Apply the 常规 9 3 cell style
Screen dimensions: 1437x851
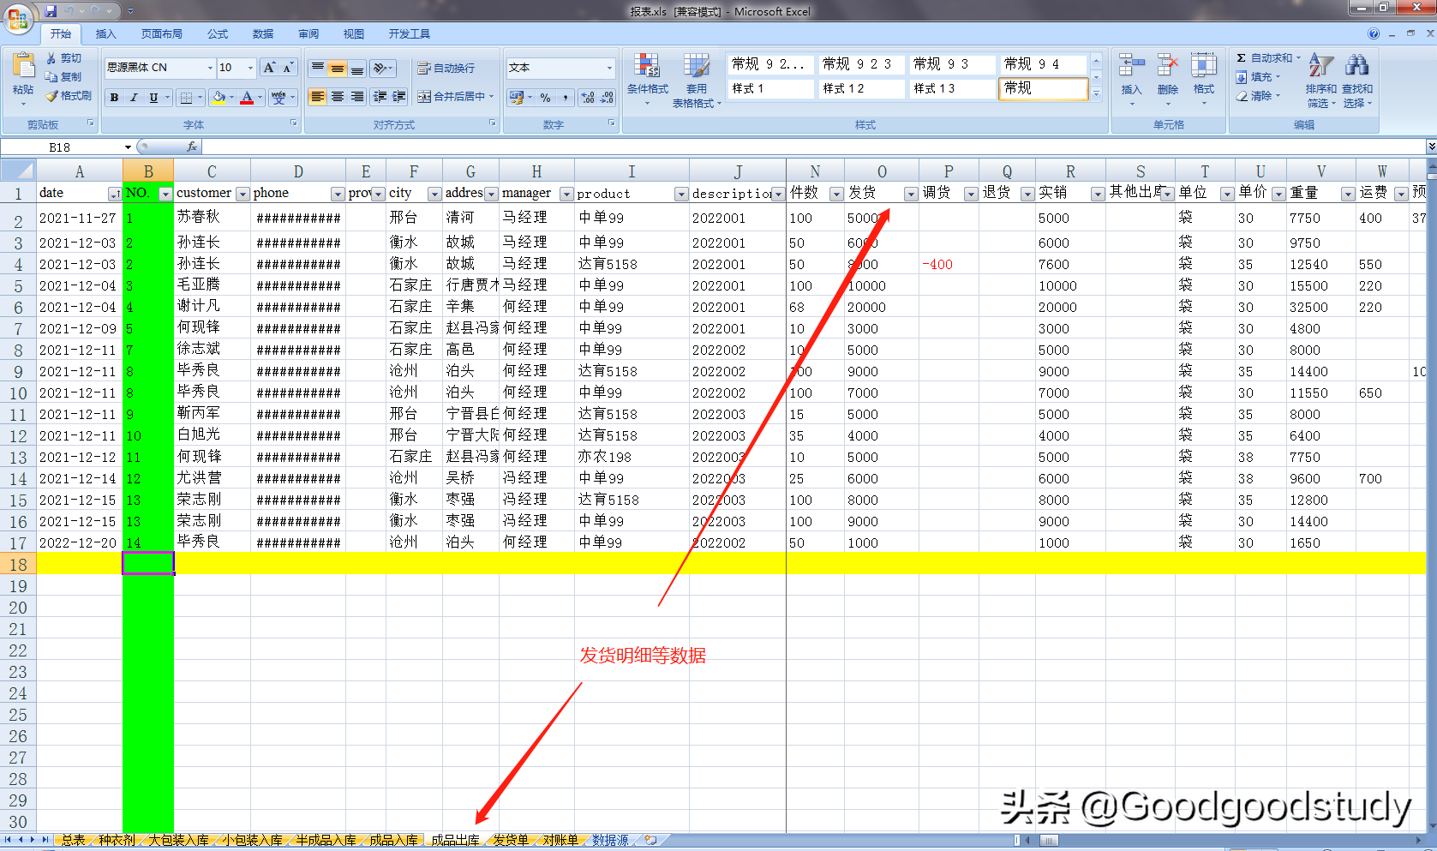952,64
